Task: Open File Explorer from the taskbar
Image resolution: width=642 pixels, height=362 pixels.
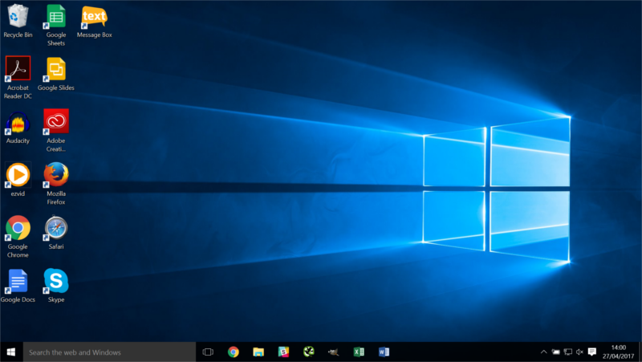Action: [258, 352]
